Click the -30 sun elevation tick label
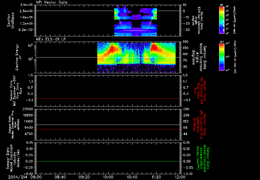Screen dimensions: 260x180 [x=187, y=30]
